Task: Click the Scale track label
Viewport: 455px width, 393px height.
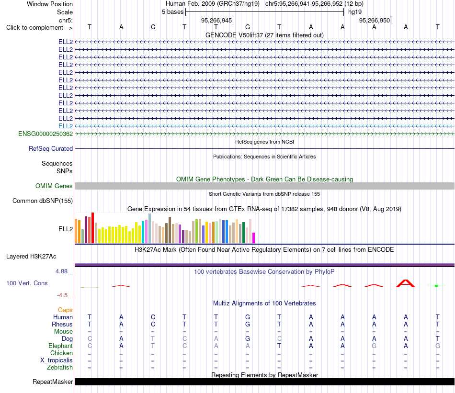Action: pos(65,12)
